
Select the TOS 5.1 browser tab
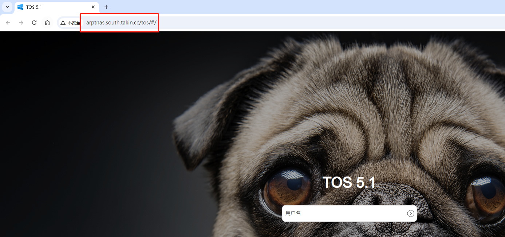56,7
